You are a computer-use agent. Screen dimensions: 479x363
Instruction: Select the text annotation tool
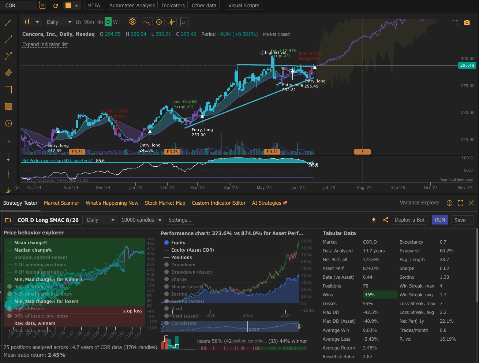click(x=8, y=140)
